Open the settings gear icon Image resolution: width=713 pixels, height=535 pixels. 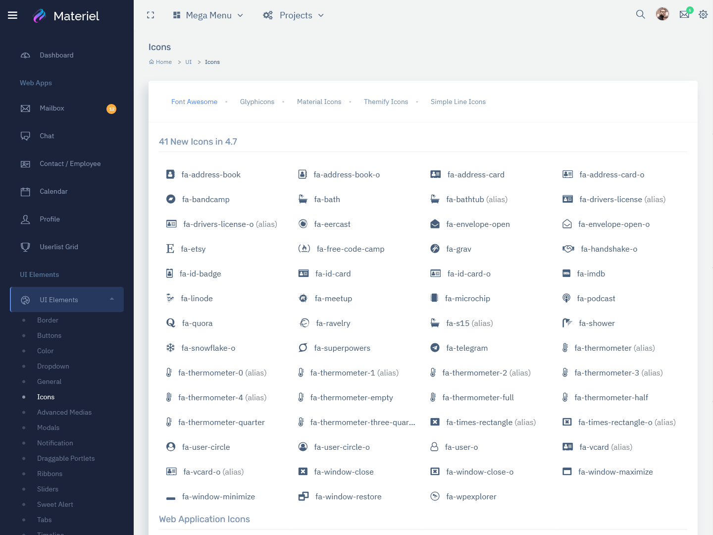(x=703, y=14)
